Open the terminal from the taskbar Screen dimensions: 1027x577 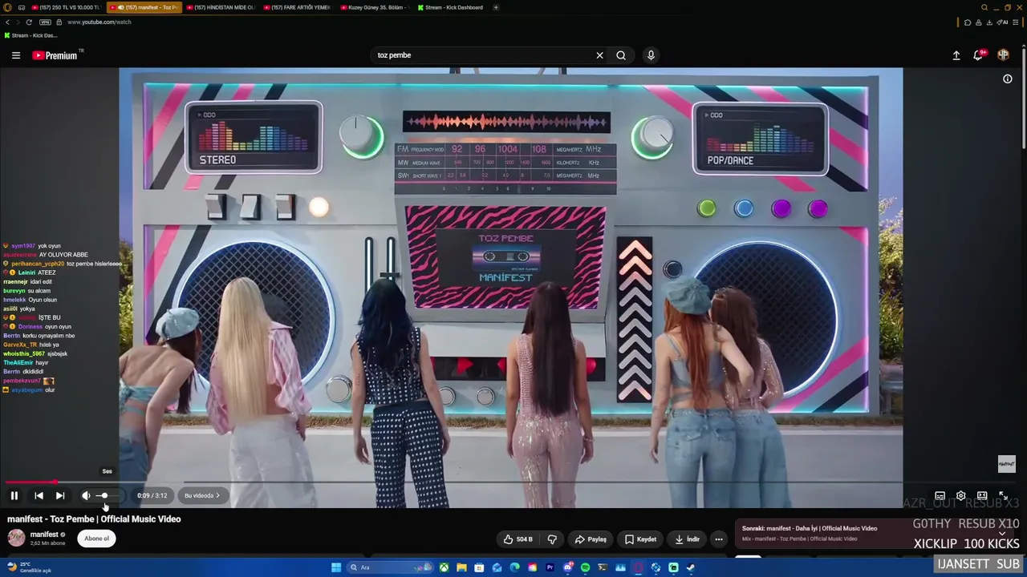tap(603, 567)
